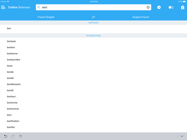Screen dimensions: 187x140
Task: Select suggestion bonhomme
Action: click(x=93, y=109)
